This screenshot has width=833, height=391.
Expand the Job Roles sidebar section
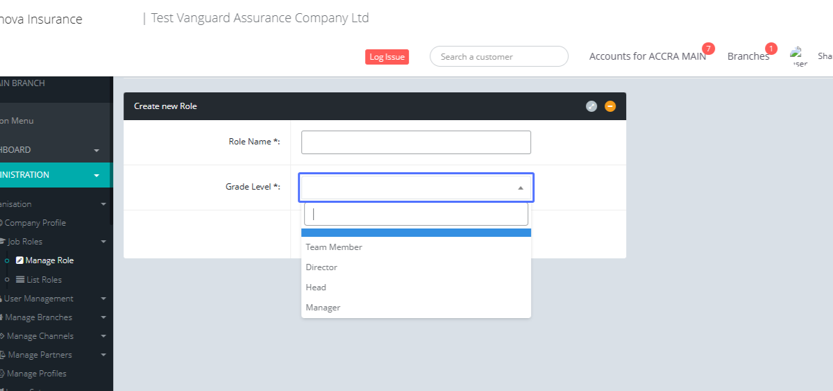pyautogui.click(x=103, y=242)
